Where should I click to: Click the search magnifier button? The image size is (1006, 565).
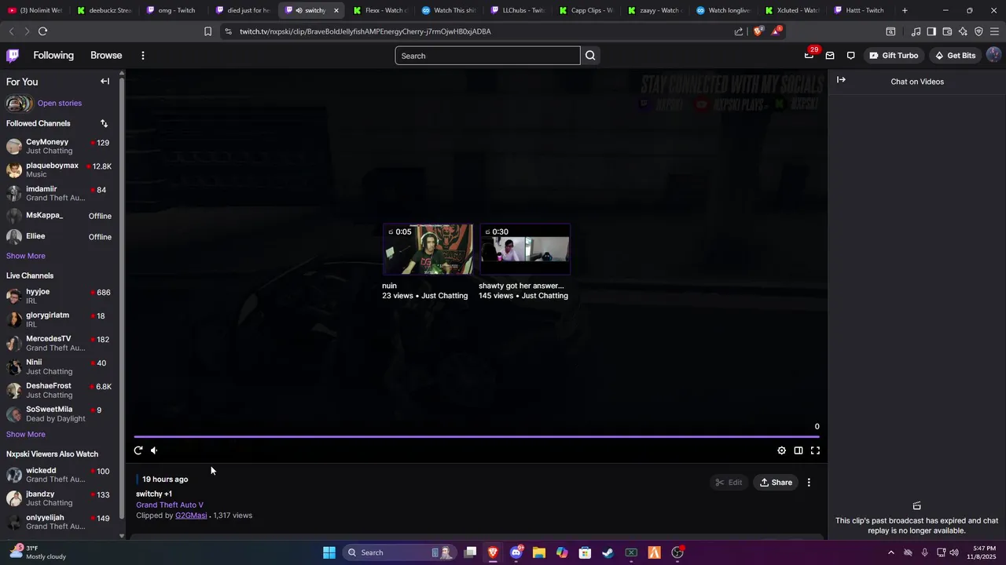tap(590, 56)
